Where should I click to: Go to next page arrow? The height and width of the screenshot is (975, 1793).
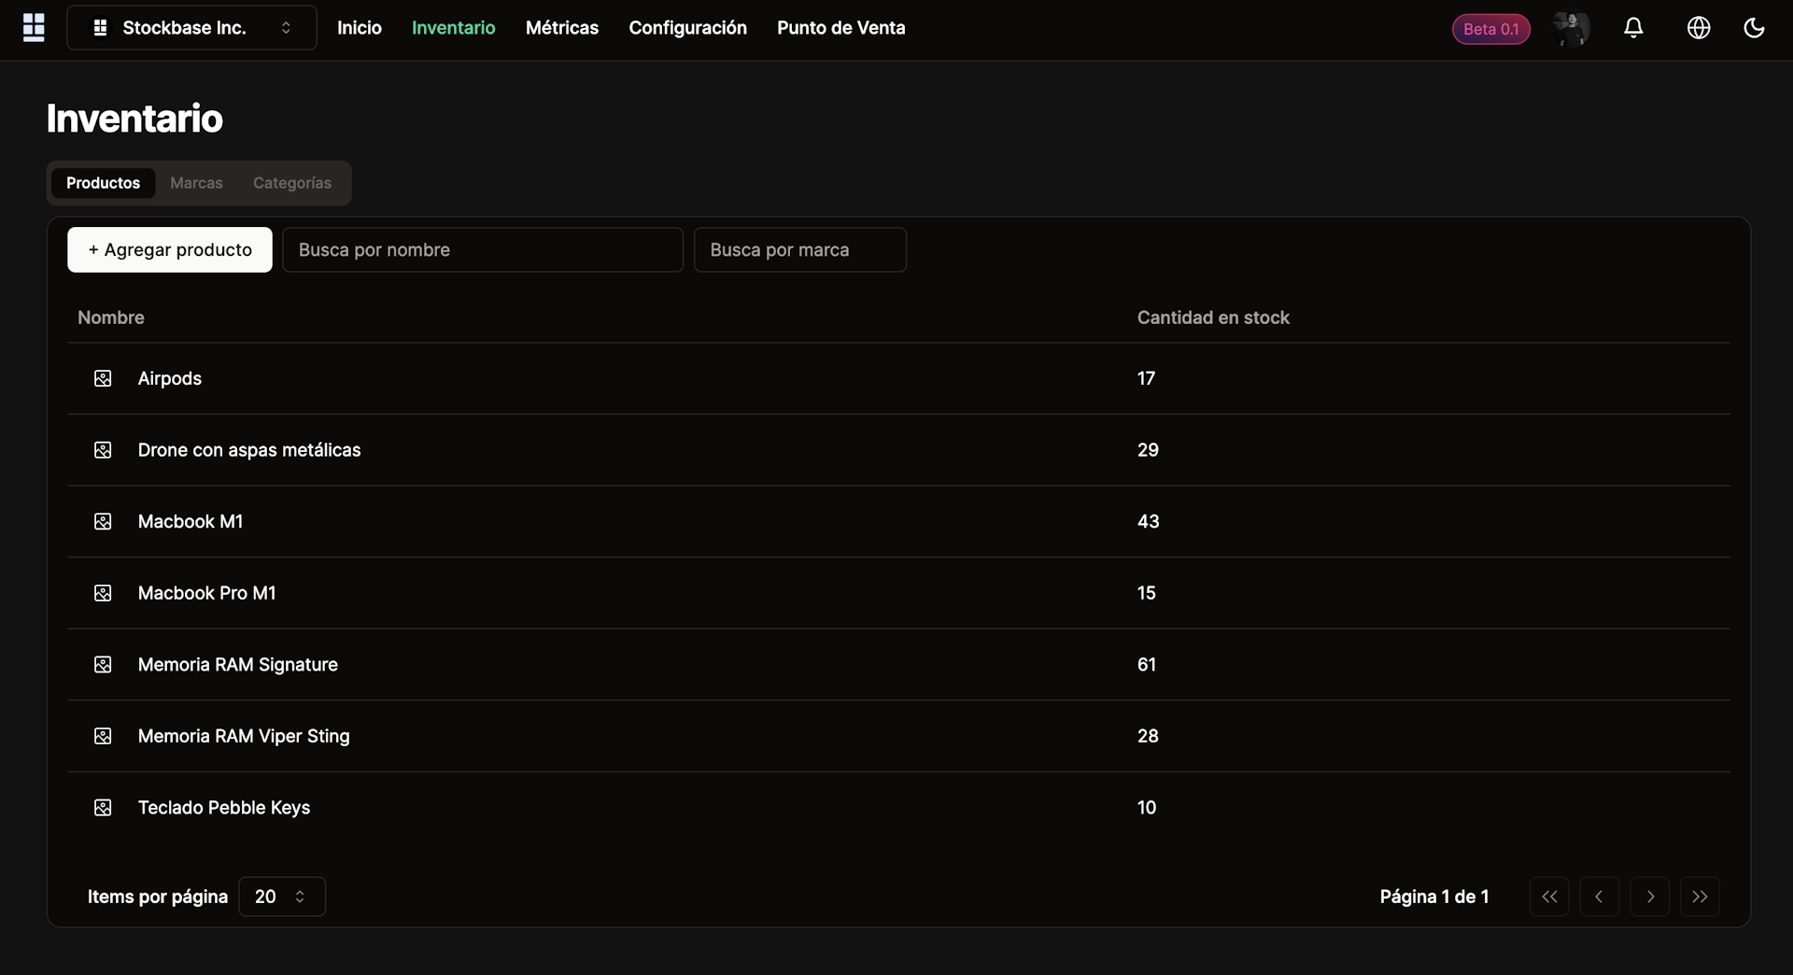pyautogui.click(x=1650, y=897)
